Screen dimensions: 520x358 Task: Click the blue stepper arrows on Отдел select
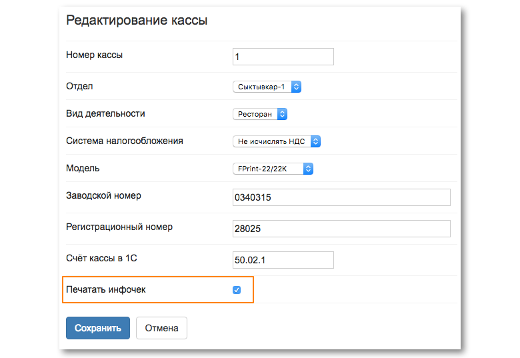point(296,87)
